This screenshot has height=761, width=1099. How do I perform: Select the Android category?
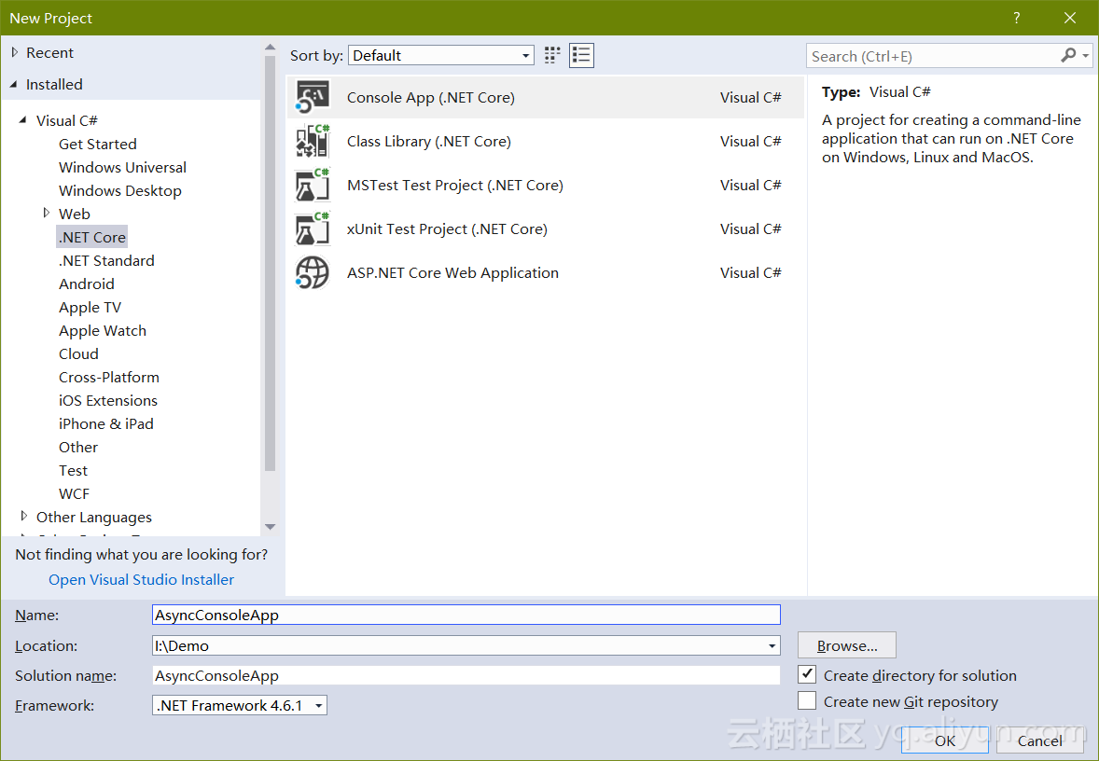[x=86, y=284]
